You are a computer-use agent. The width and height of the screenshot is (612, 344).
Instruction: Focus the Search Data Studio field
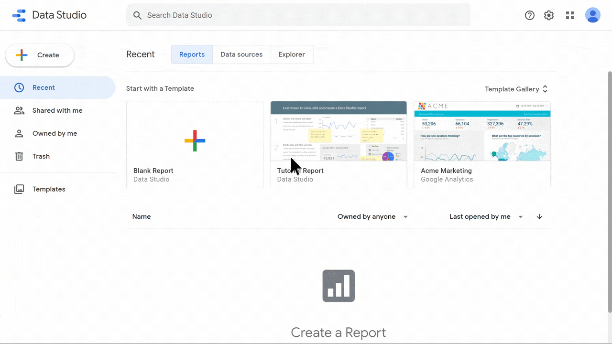(x=298, y=15)
